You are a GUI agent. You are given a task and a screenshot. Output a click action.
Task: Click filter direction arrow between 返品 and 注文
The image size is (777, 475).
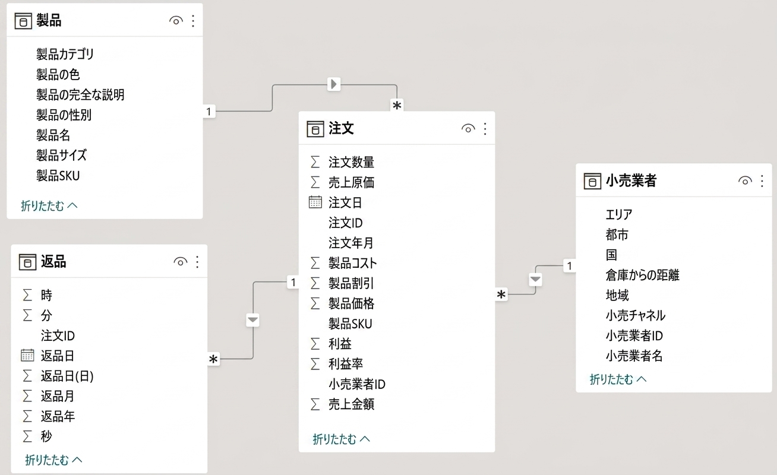coord(253,320)
